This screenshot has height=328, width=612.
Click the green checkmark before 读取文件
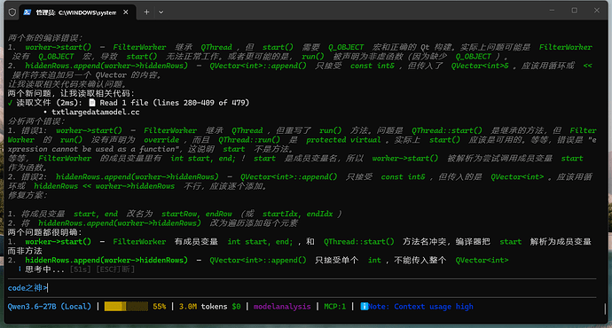pyautogui.click(x=10, y=103)
